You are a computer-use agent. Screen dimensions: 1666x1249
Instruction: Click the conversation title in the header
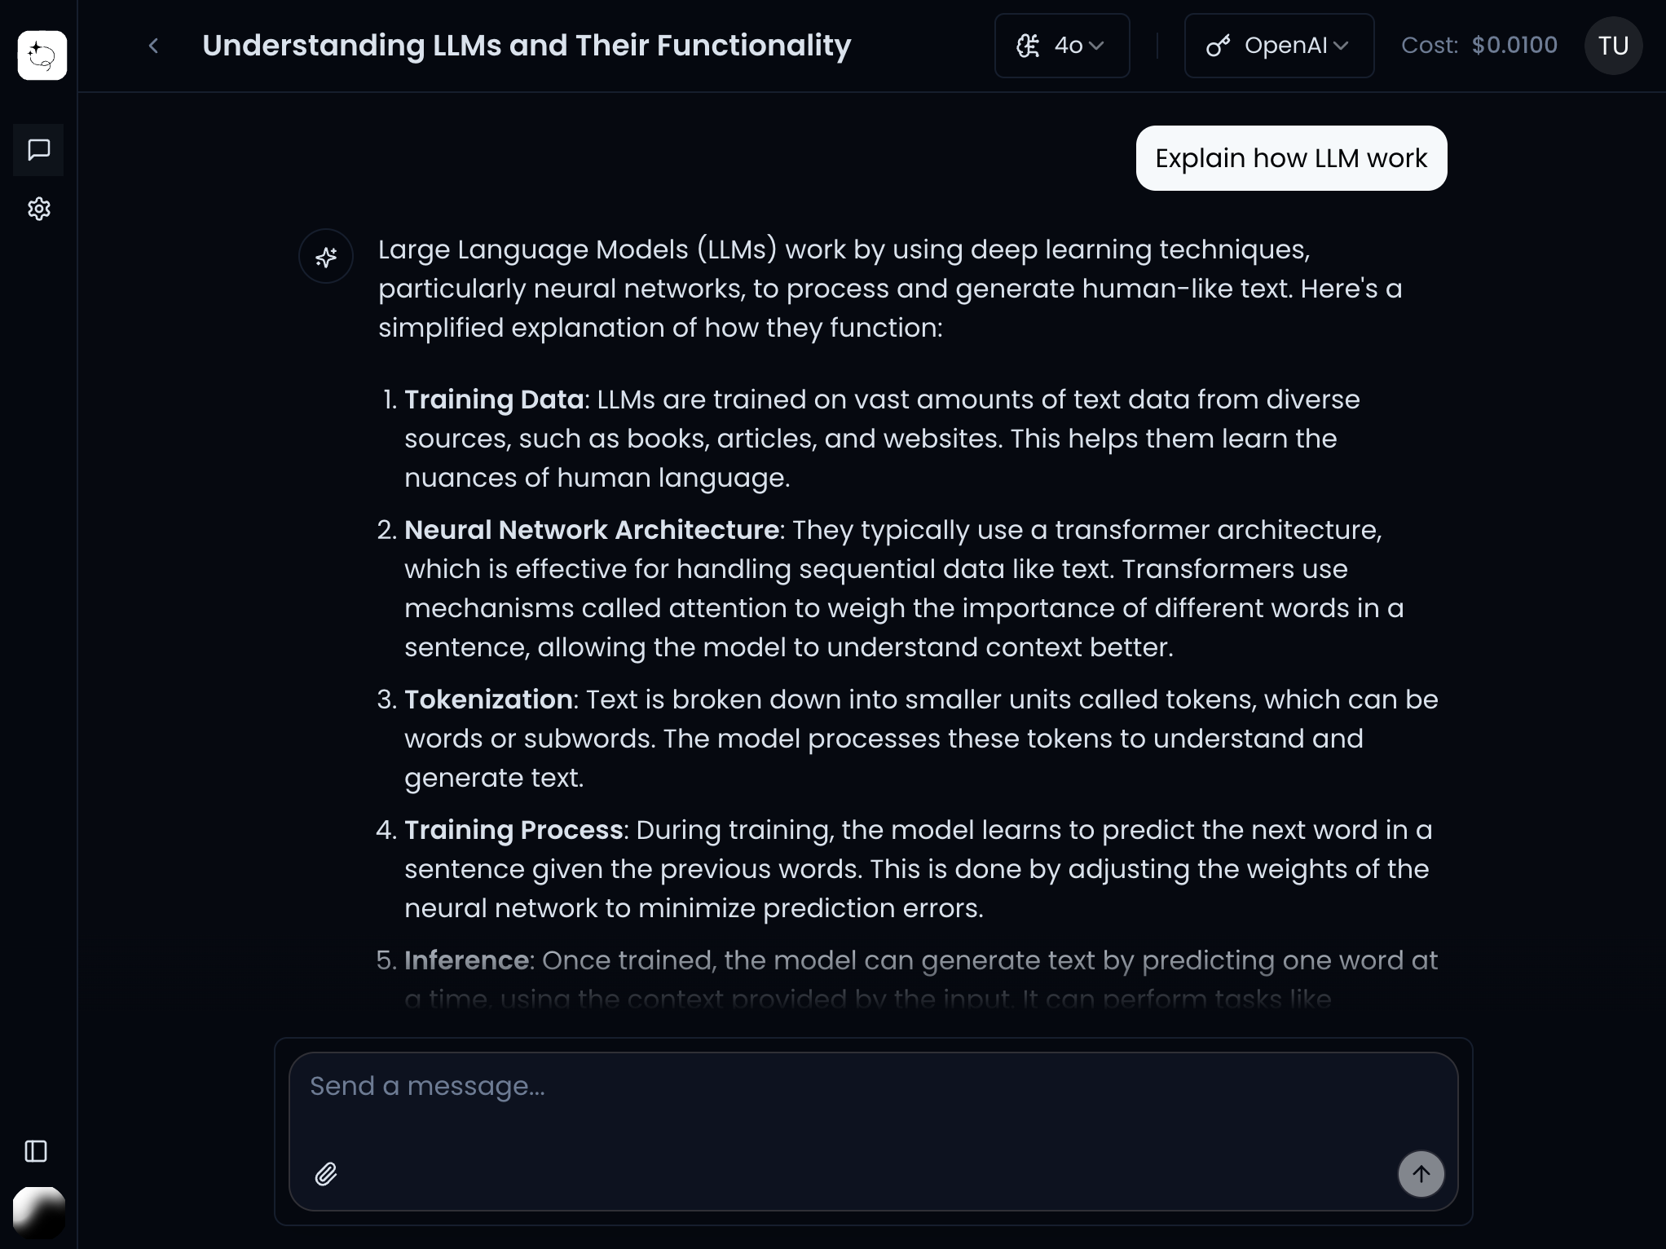[x=527, y=46]
